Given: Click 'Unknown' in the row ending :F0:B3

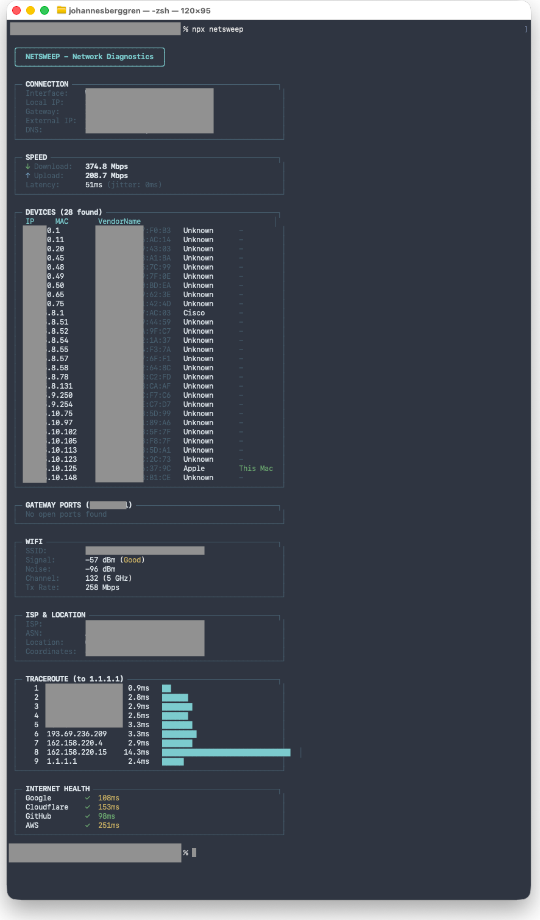Looking at the screenshot, I should point(199,231).
